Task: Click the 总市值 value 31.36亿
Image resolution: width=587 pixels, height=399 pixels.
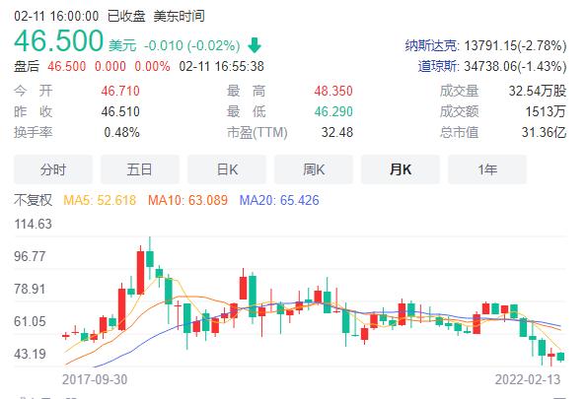Action: coord(544,132)
